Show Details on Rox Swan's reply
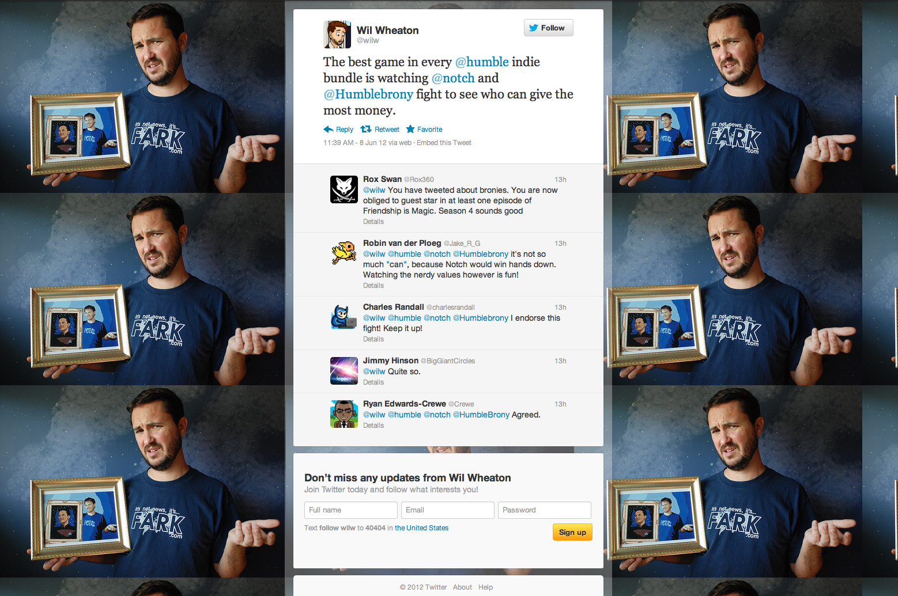Image resolution: width=898 pixels, height=596 pixels. (x=373, y=222)
